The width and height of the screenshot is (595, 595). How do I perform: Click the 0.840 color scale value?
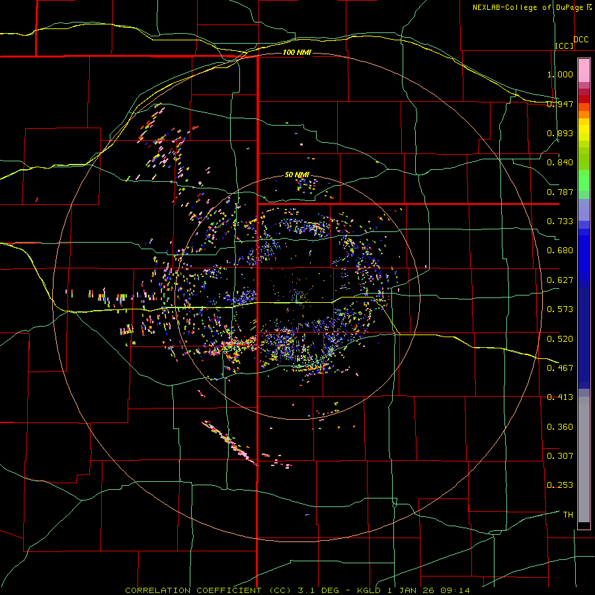tap(560, 163)
